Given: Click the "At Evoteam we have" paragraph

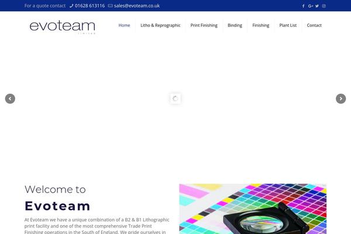Looking at the screenshot, I should [97, 226].
